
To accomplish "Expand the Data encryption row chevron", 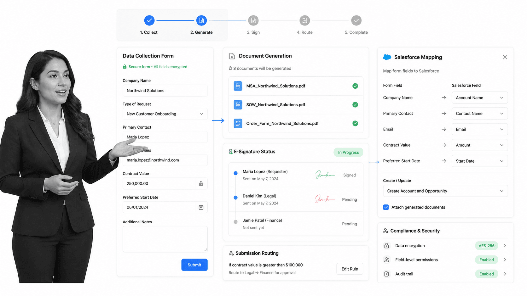I will coord(505,246).
